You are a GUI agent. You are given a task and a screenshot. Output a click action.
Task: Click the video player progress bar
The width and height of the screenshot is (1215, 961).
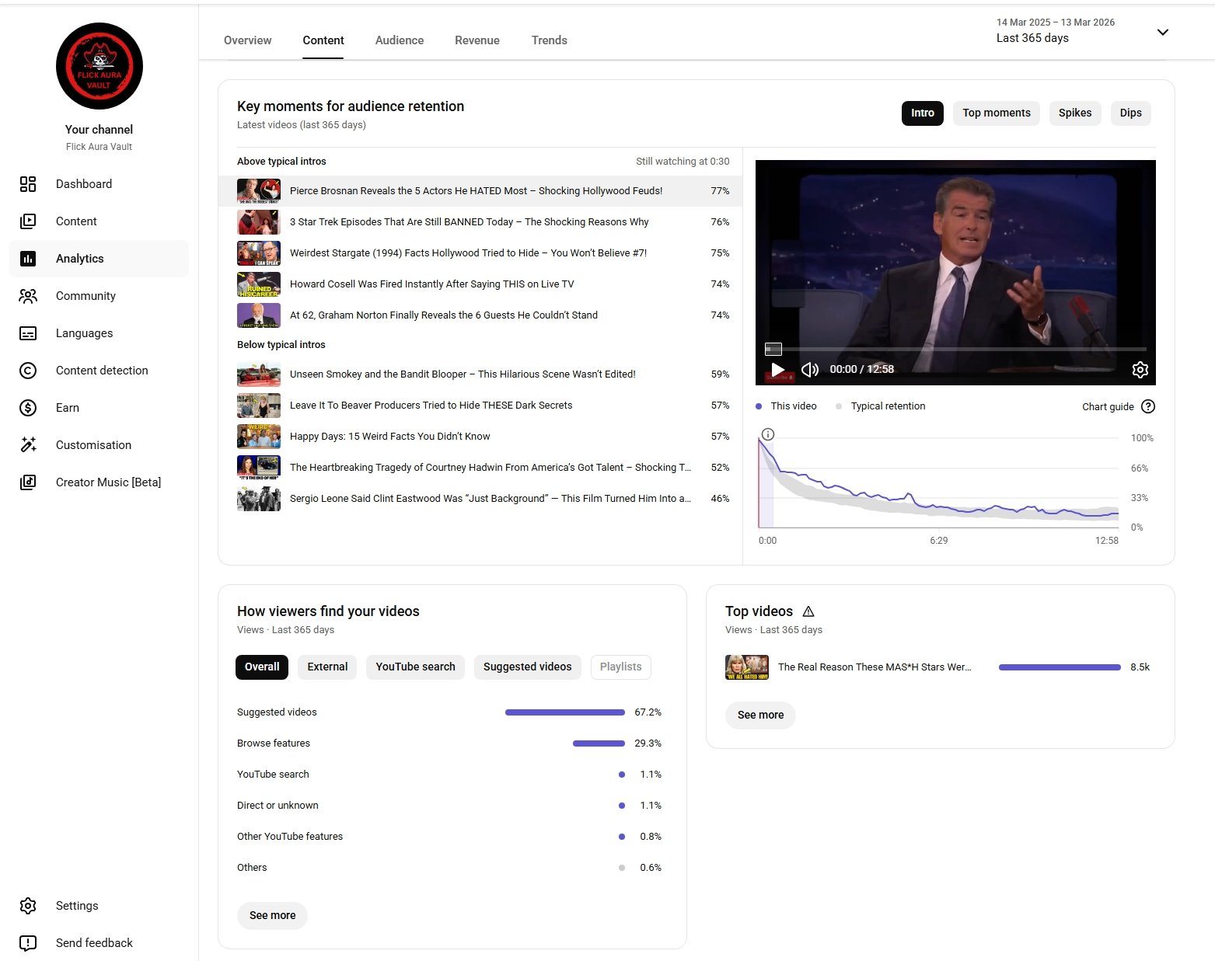tap(955, 350)
